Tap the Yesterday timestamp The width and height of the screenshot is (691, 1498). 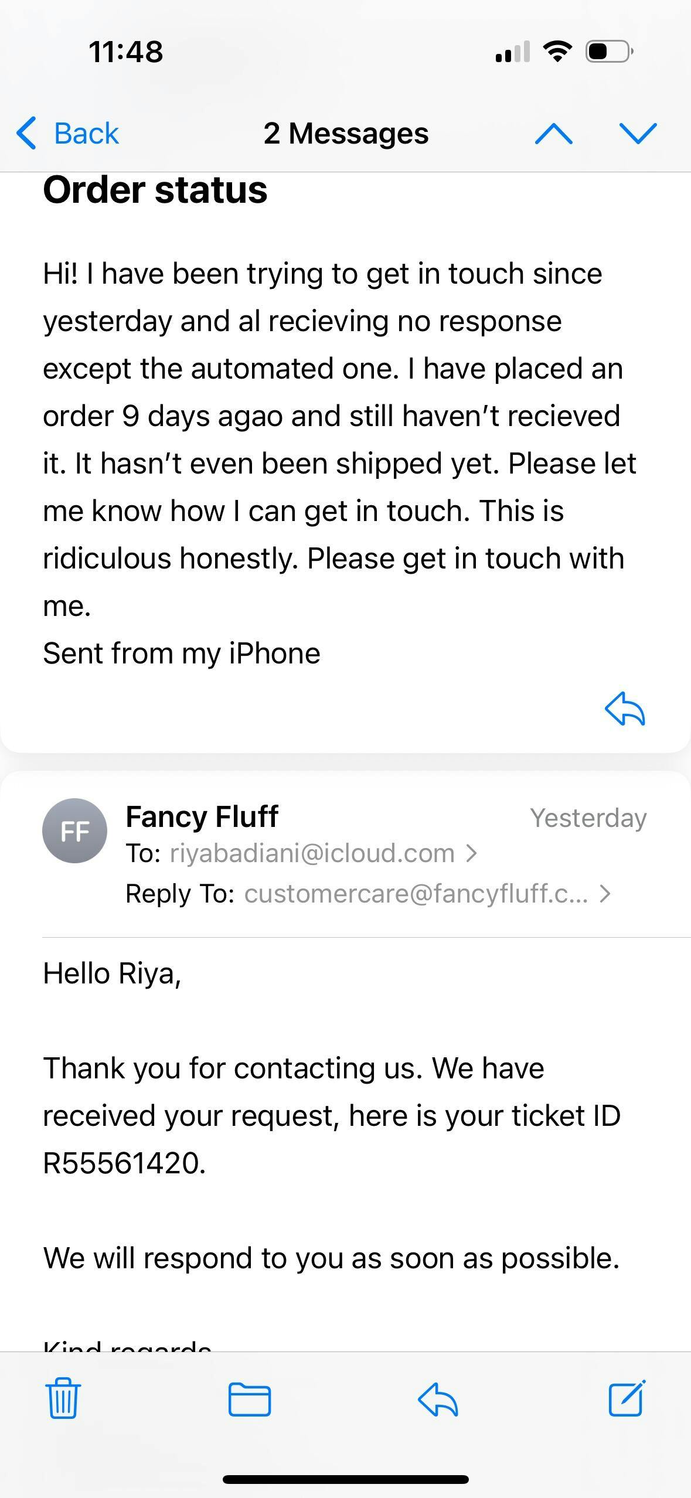[588, 818]
